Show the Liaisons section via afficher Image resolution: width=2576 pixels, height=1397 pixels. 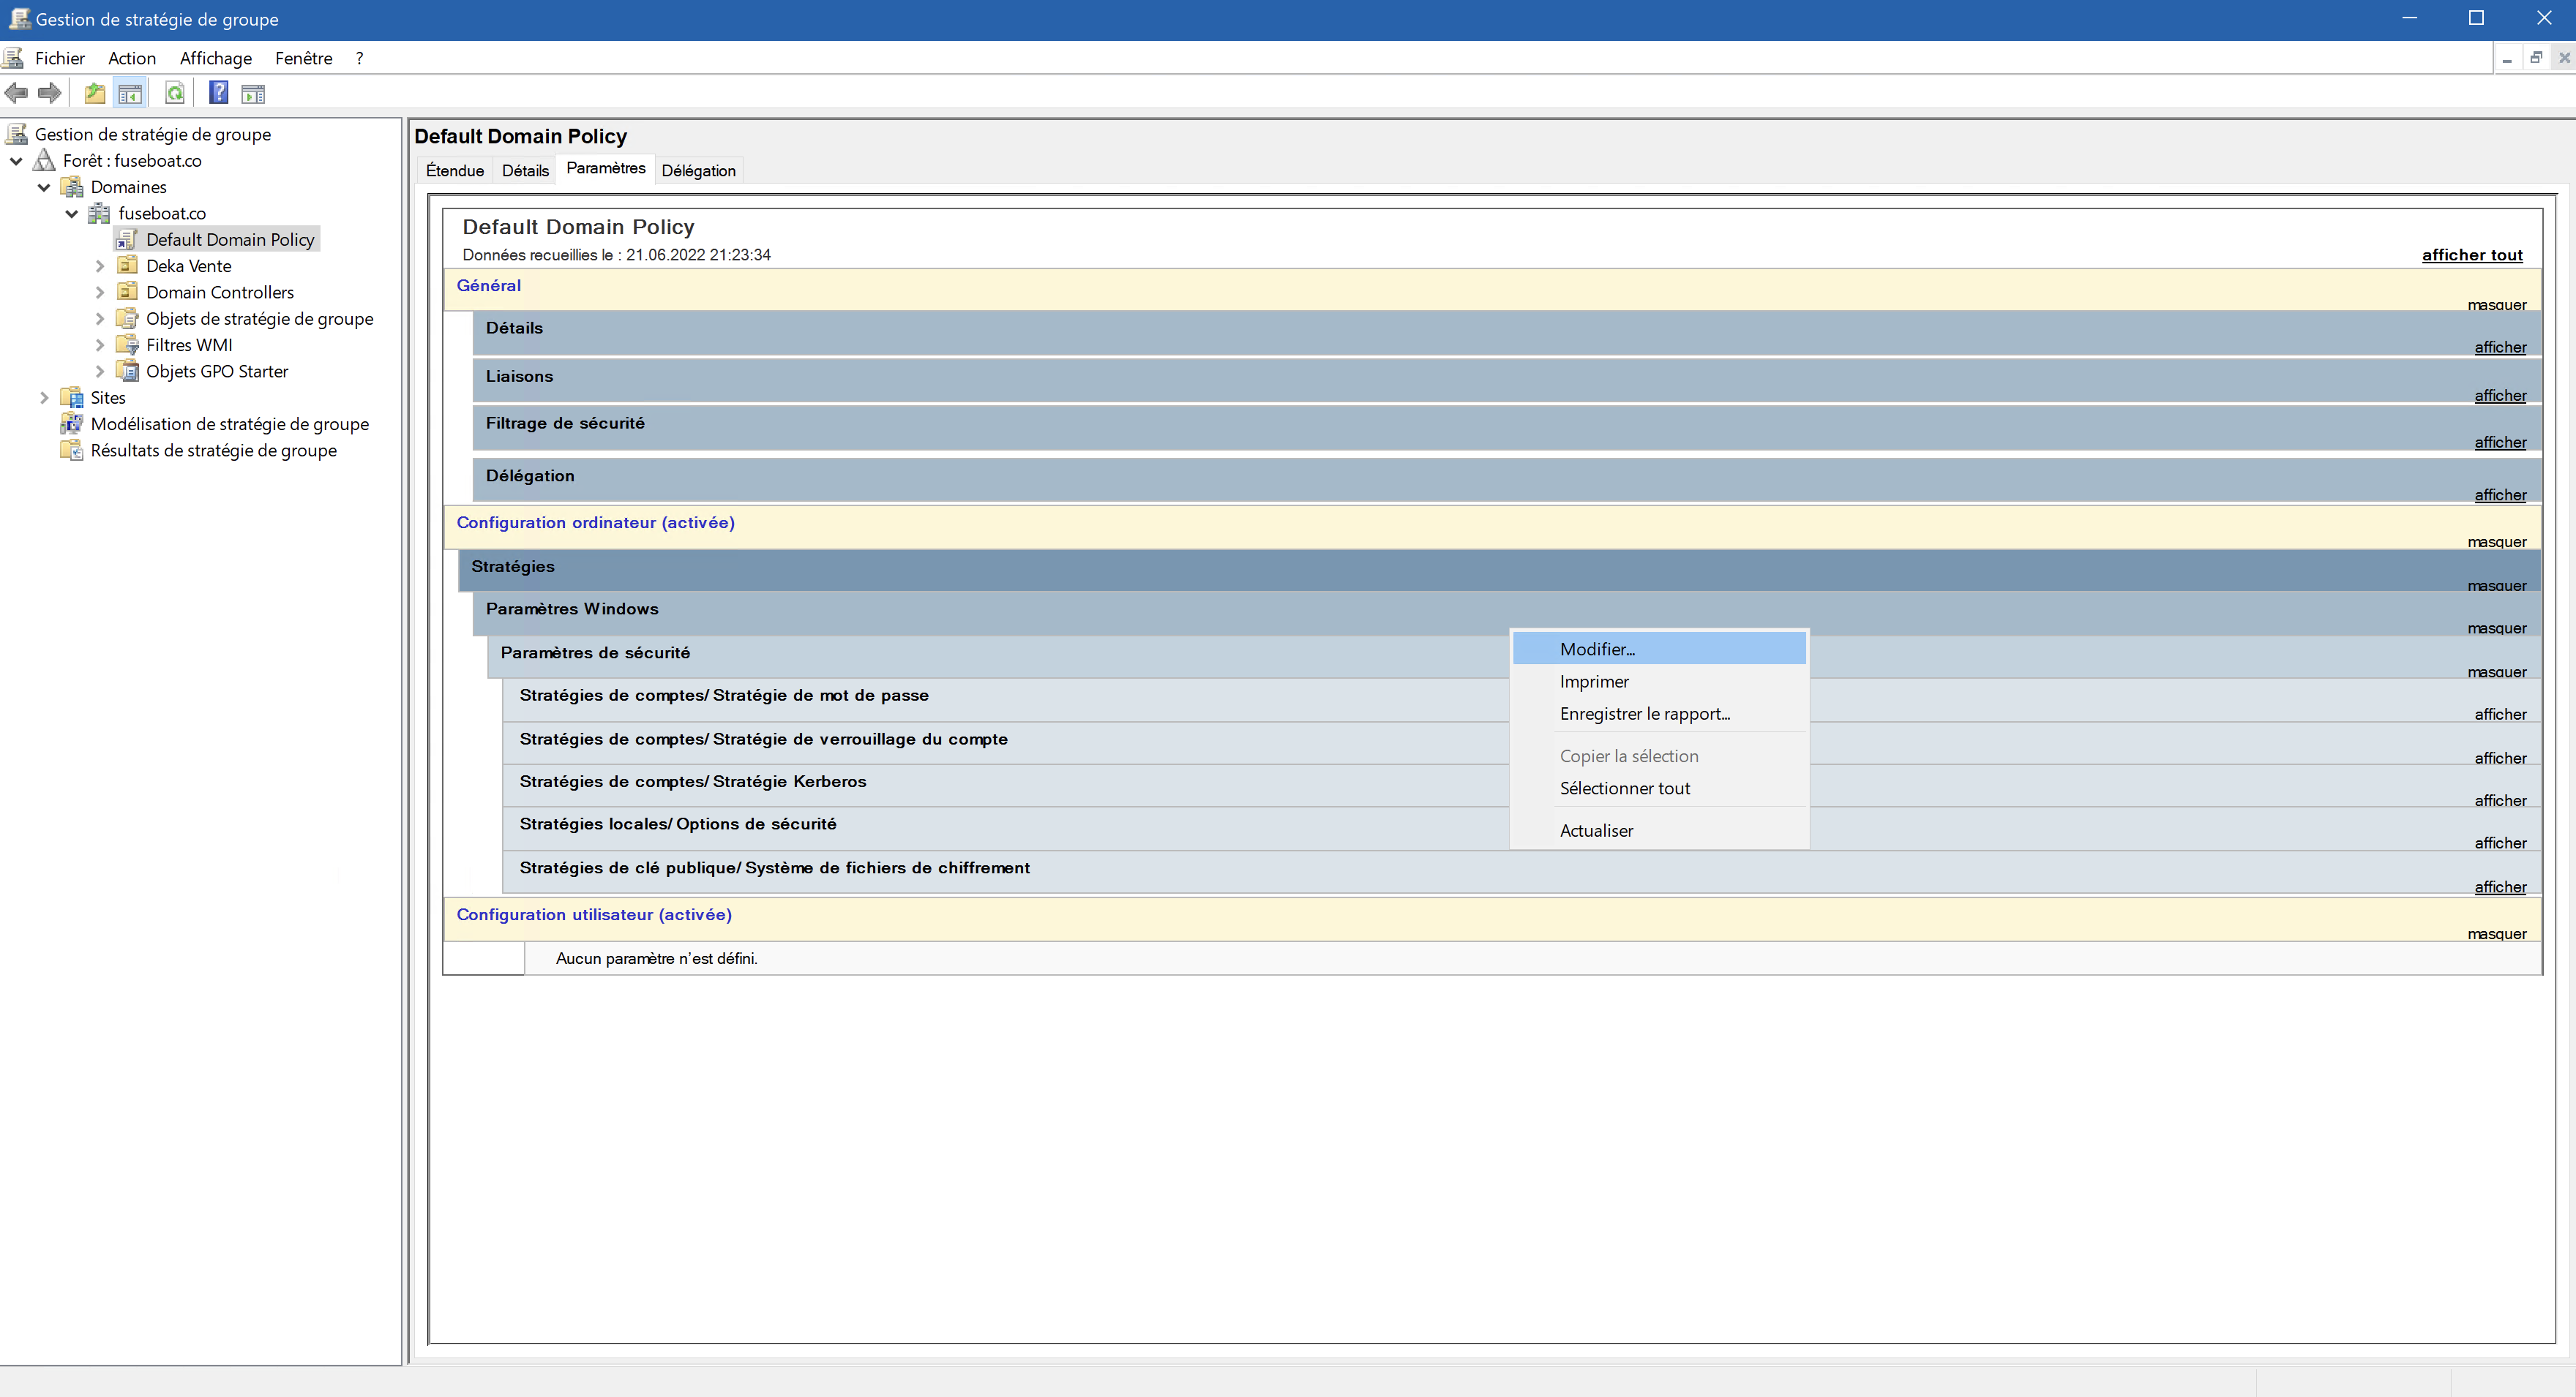(x=2500, y=396)
